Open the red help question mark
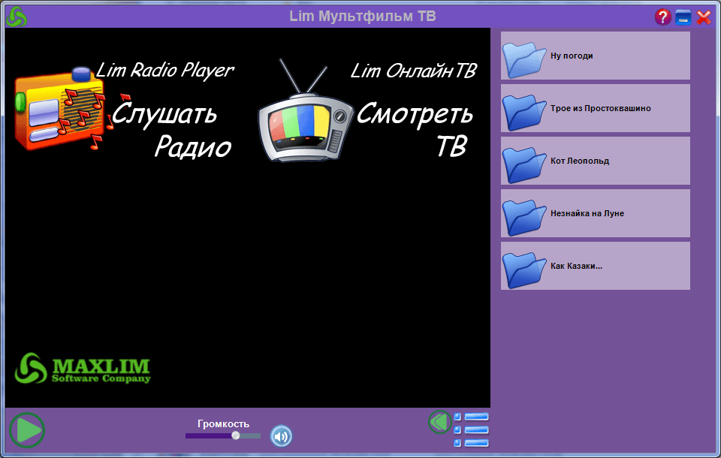Viewport: 721px width, 458px height. [x=662, y=17]
